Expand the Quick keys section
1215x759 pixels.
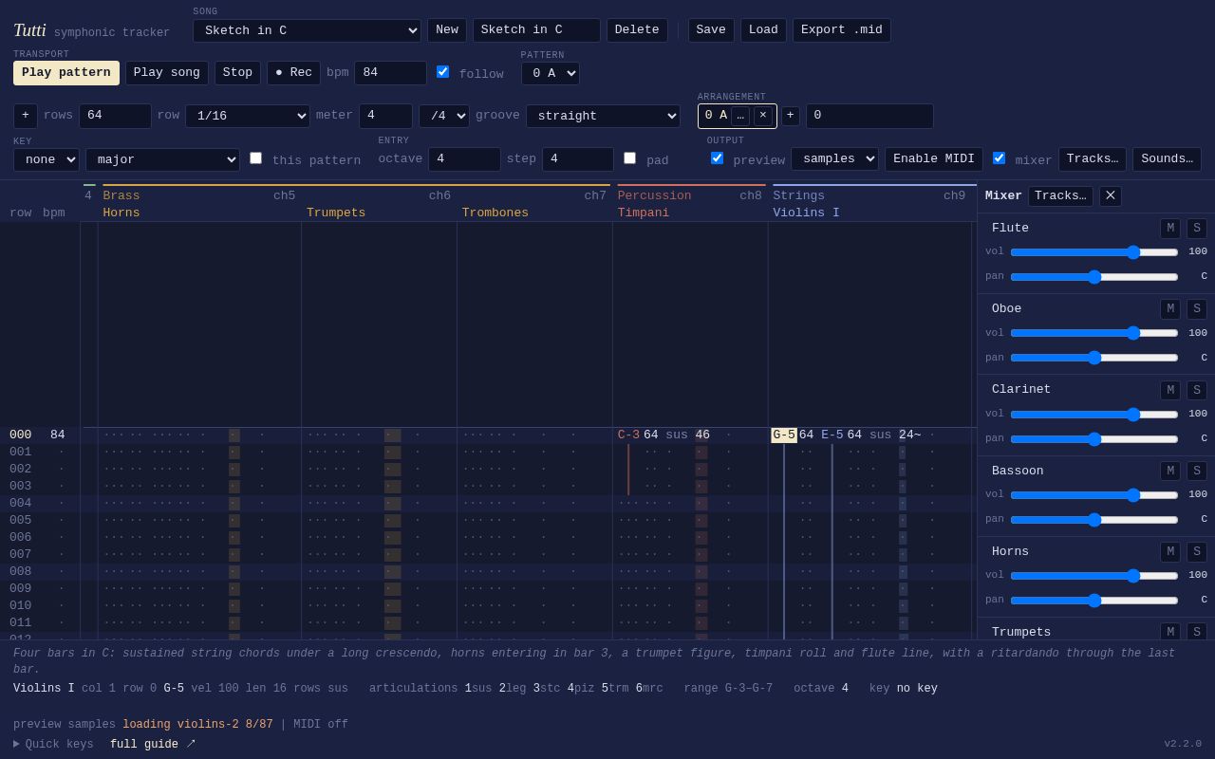(x=53, y=745)
